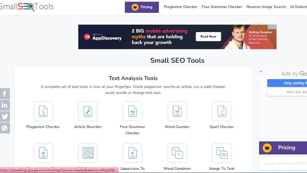Open the Word Counter tool icon

point(177,111)
